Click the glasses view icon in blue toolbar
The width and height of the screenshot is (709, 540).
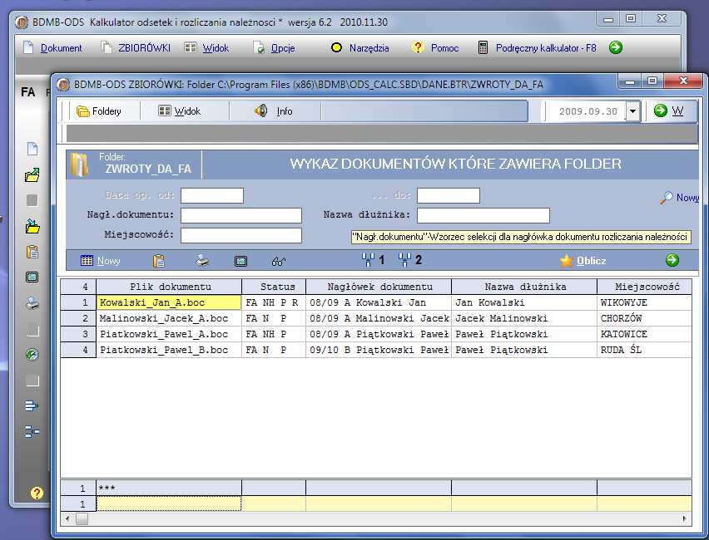(279, 261)
